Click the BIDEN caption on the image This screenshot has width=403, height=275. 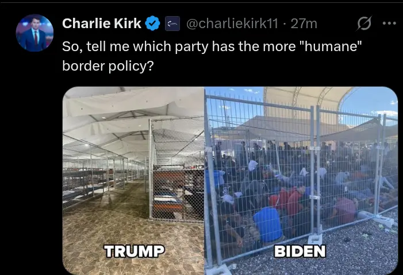(300, 251)
